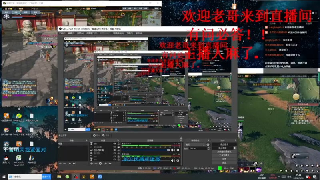Toggle lock on the top text source
The height and width of the screenshot is (180, 320).
coord(118,144)
